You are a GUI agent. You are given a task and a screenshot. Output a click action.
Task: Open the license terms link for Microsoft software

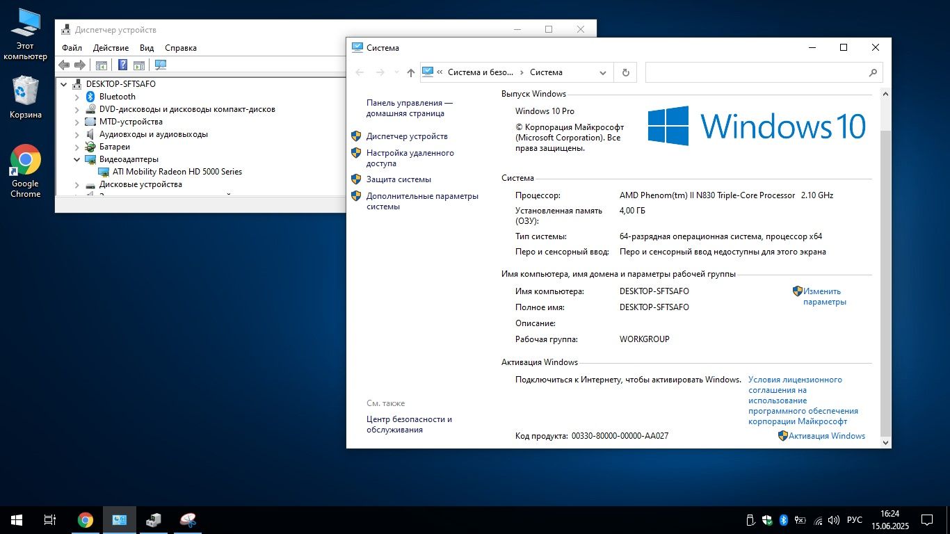point(803,400)
